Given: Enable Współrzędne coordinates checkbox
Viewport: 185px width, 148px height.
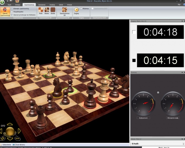Looking at the screenshot, I should [12, 12].
